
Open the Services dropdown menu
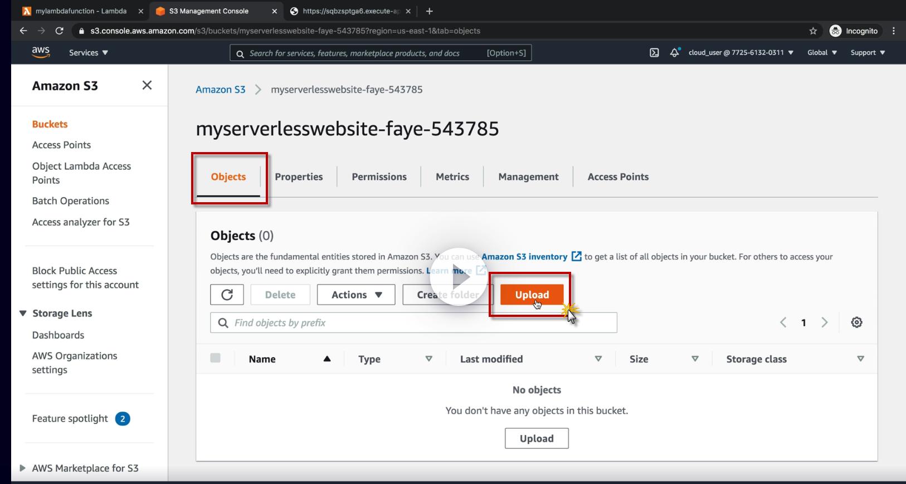click(x=89, y=52)
